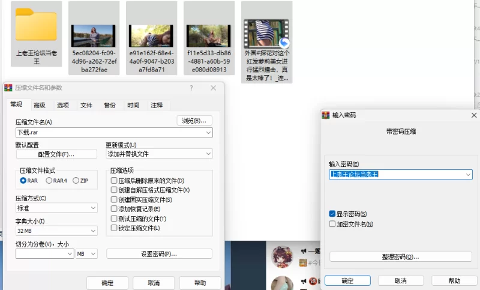480x290 pixels.
Task: Select video thumbnail f11e5d33-db86
Action: (208, 36)
